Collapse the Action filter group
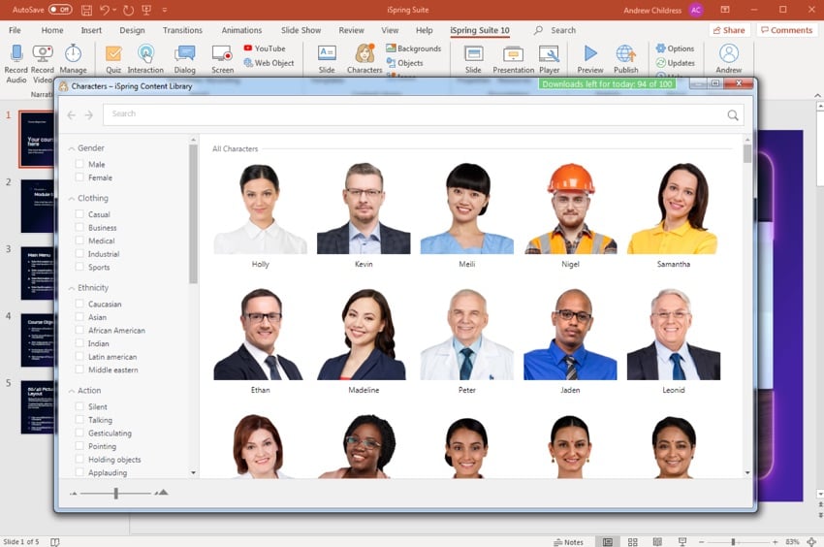Image resolution: width=824 pixels, height=547 pixels. [x=72, y=391]
